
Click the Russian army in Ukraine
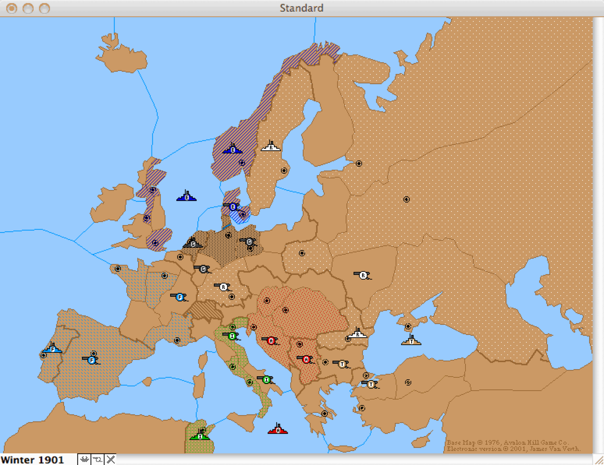363,275
